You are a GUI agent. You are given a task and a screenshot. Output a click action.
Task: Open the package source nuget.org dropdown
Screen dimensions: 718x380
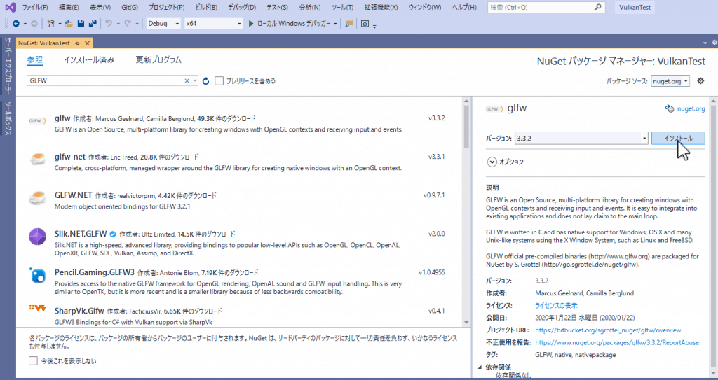click(670, 81)
